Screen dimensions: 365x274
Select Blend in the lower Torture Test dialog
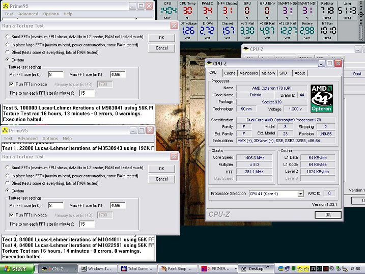tap(8, 183)
